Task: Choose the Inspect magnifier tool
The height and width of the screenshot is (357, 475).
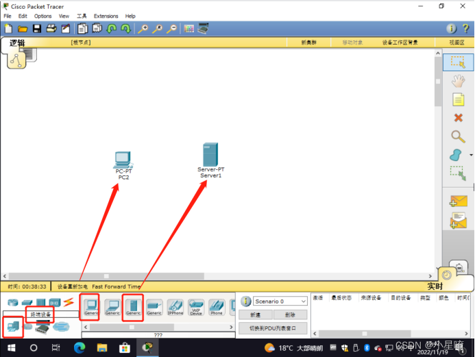Action: point(458,136)
